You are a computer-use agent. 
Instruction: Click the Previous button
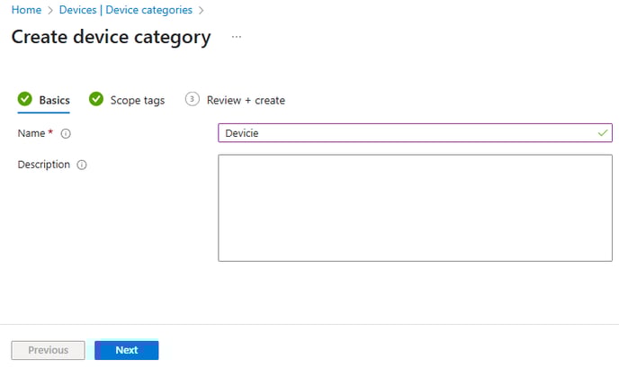[49, 350]
